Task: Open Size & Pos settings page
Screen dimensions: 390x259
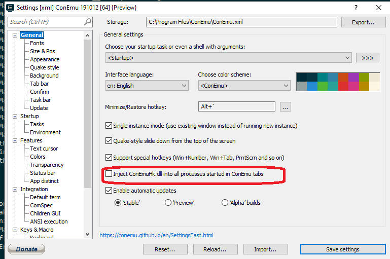Action: click(43, 52)
